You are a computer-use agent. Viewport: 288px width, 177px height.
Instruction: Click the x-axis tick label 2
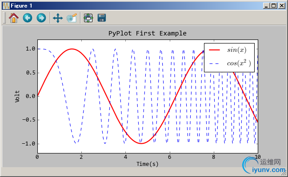tap(81, 157)
